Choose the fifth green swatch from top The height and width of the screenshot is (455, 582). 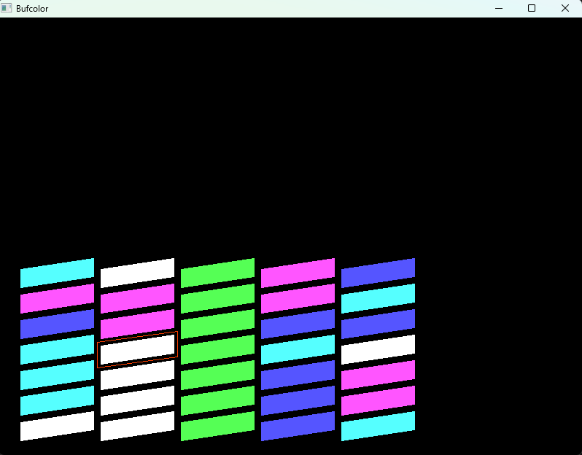pos(217,376)
